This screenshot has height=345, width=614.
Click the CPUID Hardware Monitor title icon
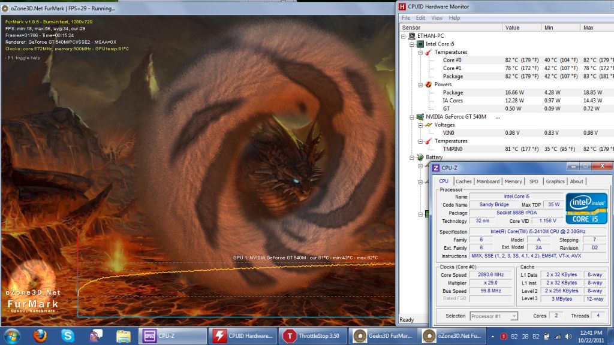click(x=402, y=7)
